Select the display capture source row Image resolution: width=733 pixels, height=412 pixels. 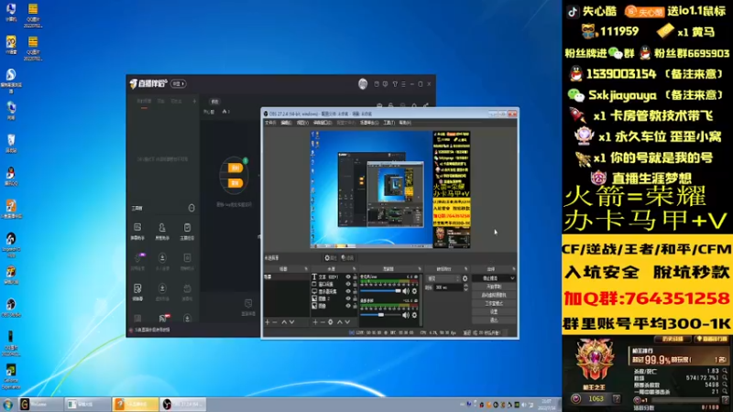[x=334, y=291]
